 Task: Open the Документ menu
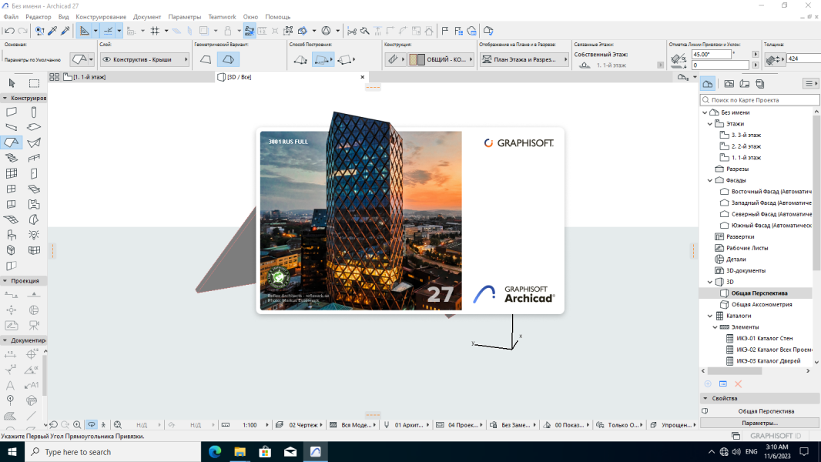point(147,17)
